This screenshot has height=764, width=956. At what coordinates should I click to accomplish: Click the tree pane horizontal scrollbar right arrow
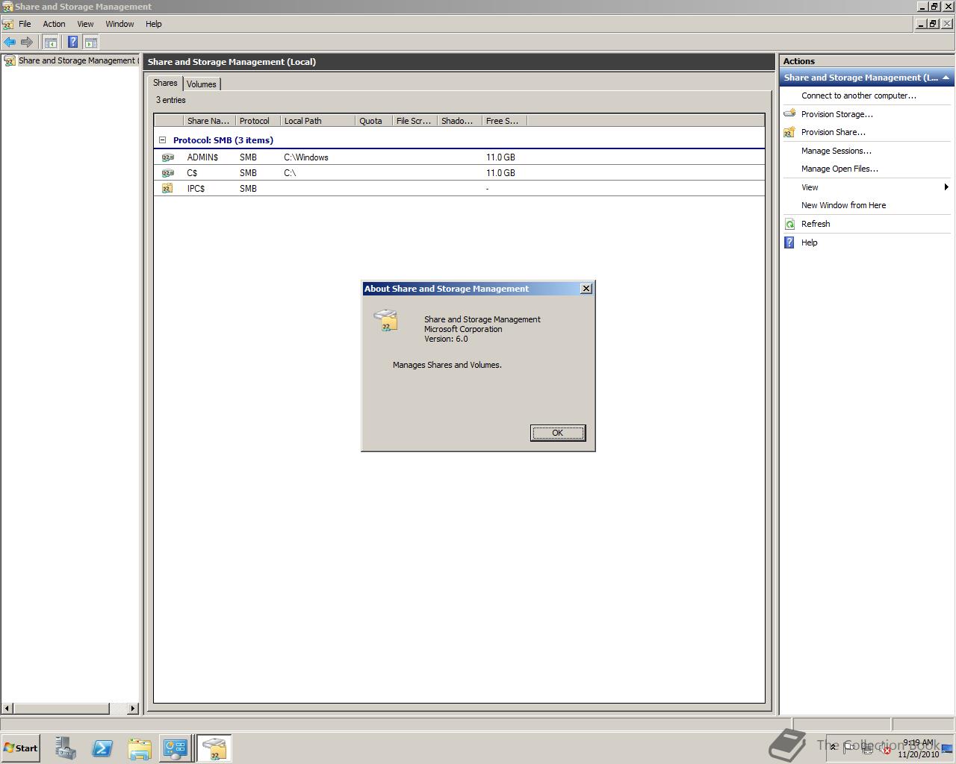(x=133, y=708)
